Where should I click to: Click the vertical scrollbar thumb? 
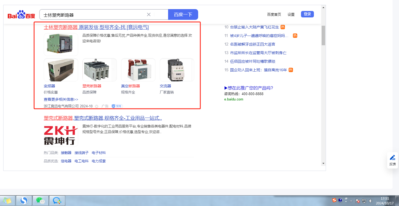pyautogui.click(x=323, y=35)
